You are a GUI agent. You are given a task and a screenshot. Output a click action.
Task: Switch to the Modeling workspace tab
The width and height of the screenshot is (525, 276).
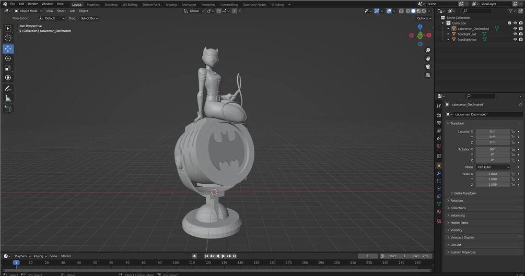(x=93, y=5)
